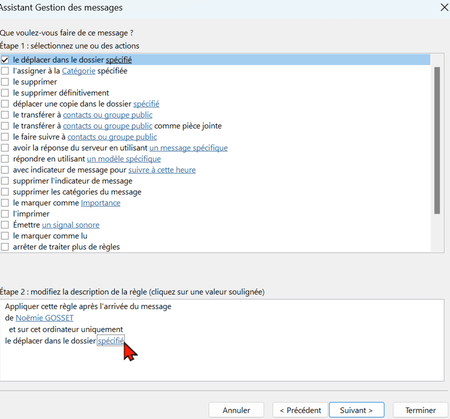Click "Noëmie GOSSET" in rule description

tap(45, 318)
